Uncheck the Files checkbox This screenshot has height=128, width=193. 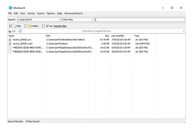tap(11, 26)
